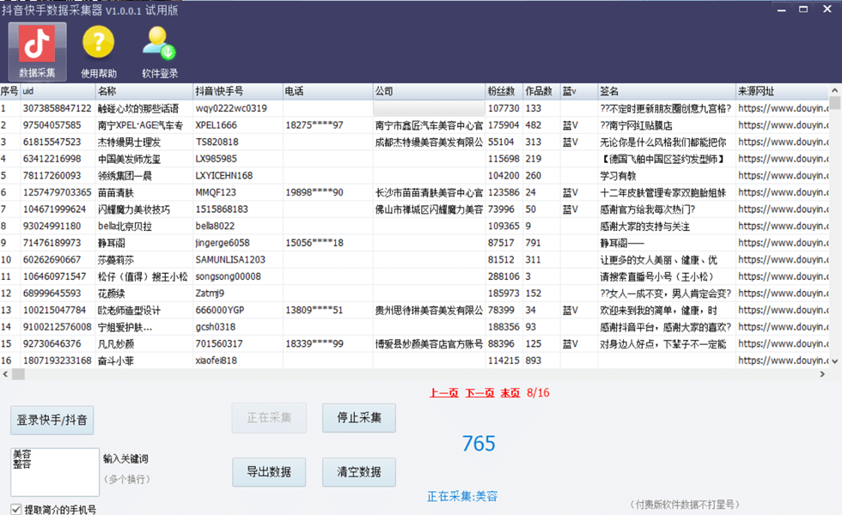Click the horizontal scrollbar thumb

point(18,374)
